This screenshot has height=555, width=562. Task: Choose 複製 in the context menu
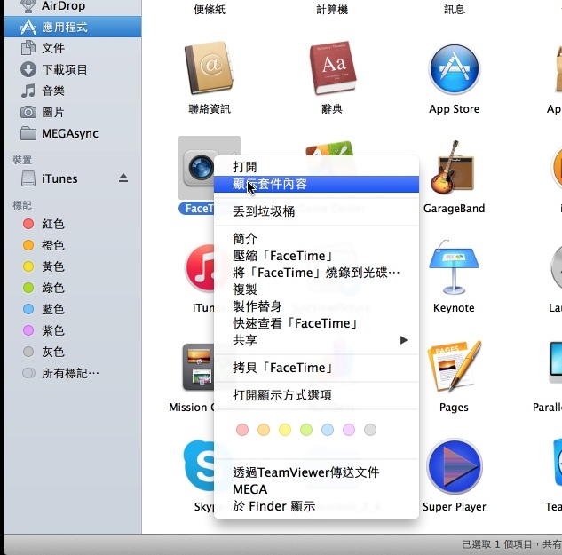(x=316, y=289)
